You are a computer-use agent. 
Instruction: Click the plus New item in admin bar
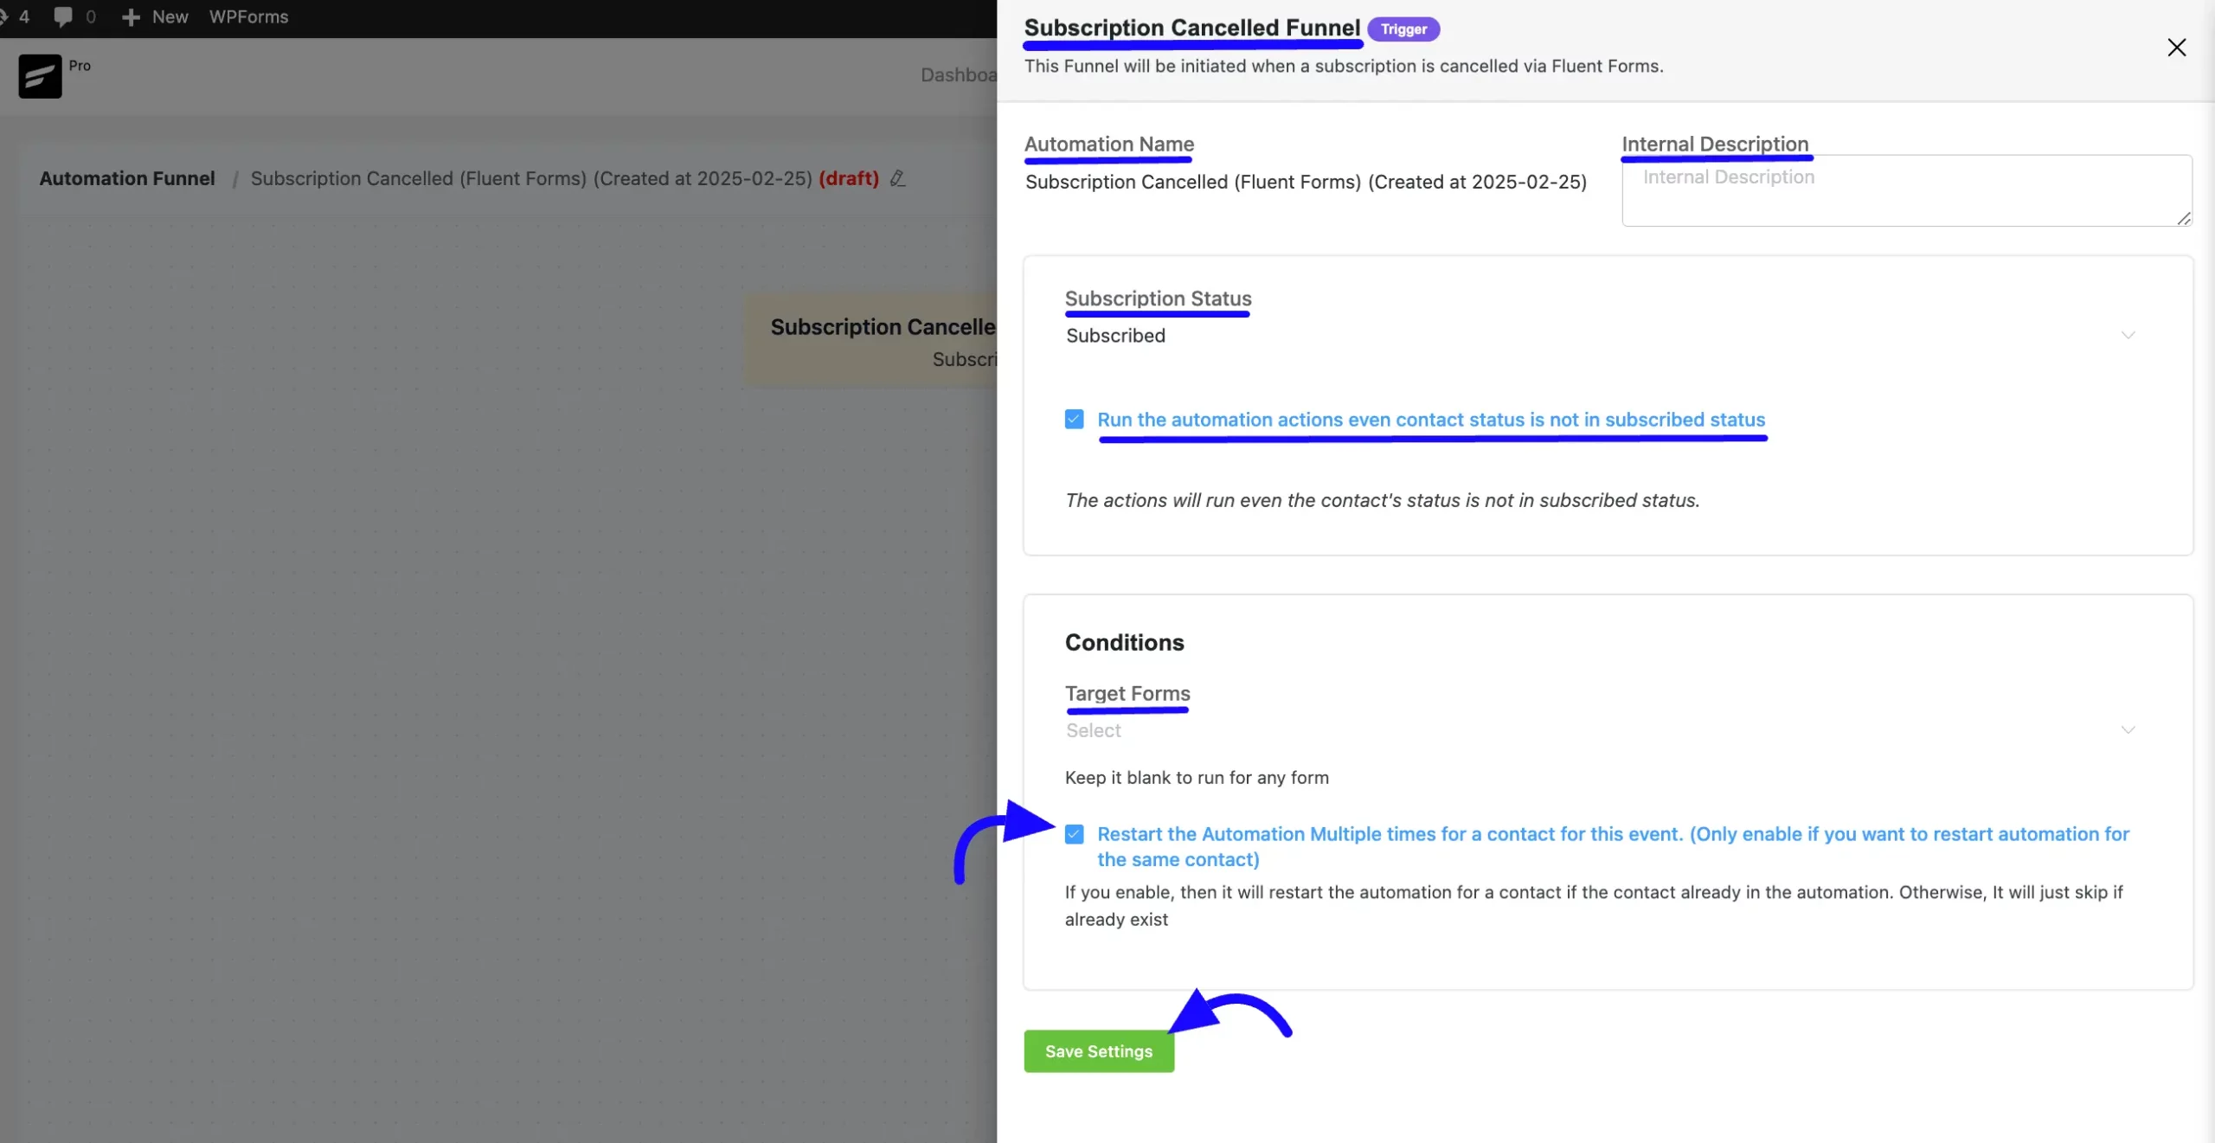tap(155, 17)
